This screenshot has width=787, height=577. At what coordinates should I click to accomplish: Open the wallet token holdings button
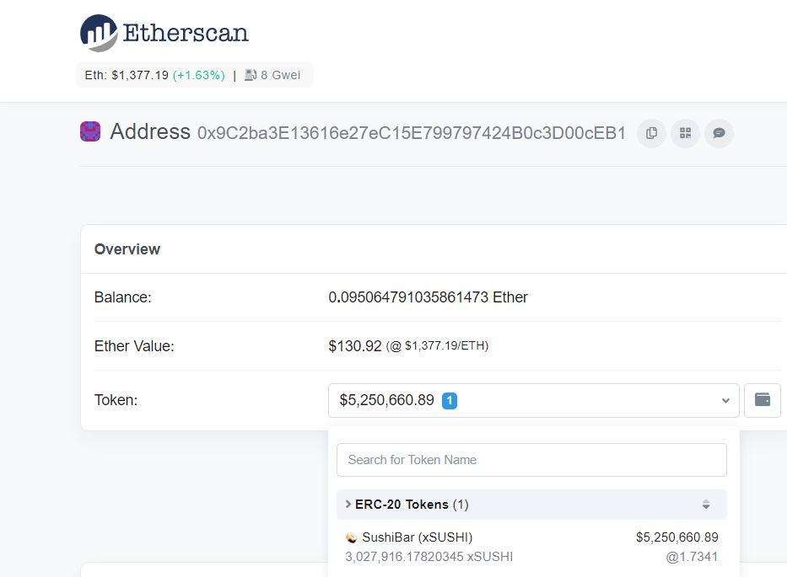[x=762, y=400]
